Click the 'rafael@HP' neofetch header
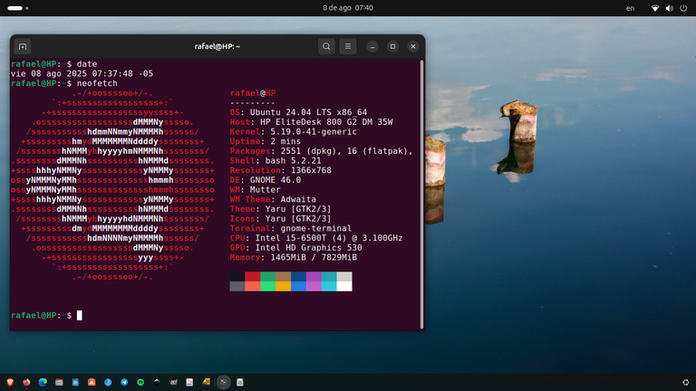The width and height of the screenshot is (696, 391). (x=253, y=93)
